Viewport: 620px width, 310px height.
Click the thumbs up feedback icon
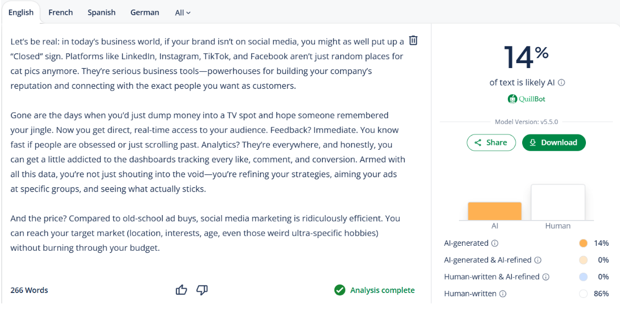pos(181,290)
